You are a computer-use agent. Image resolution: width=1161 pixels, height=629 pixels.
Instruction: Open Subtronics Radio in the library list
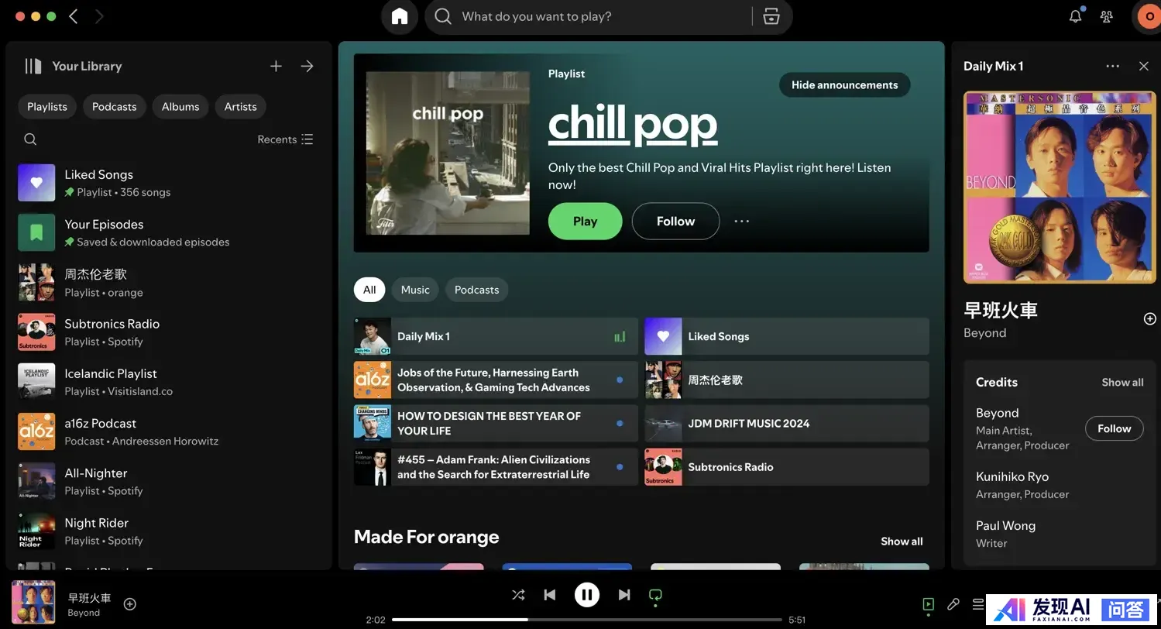169,332
